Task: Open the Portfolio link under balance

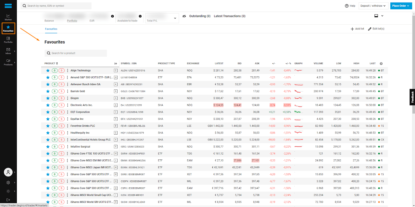Action: click(x=72, y=21)
